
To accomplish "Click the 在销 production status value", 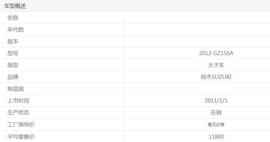I will pyautogui.click(x=216, y=113).
